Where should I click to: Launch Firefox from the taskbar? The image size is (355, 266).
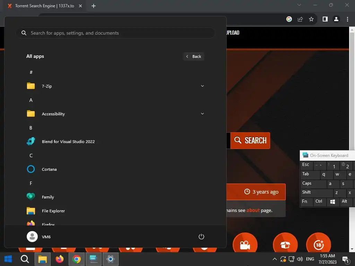60,259
